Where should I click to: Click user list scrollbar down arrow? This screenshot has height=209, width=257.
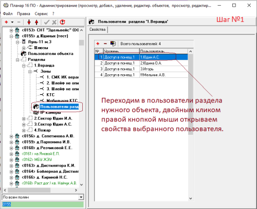coord(191,198)
